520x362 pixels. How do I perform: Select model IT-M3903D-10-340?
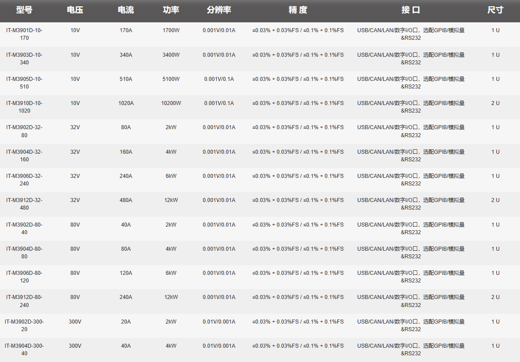[24, 59]
